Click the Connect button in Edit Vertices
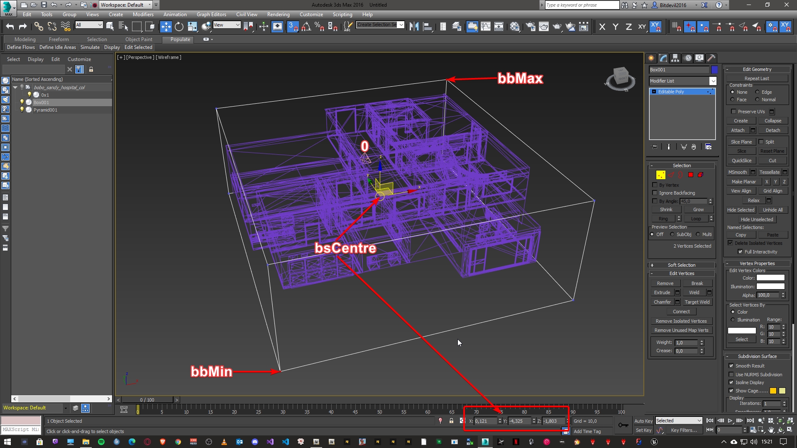Viewport: 797px width, 448px height. coord(681,311)
